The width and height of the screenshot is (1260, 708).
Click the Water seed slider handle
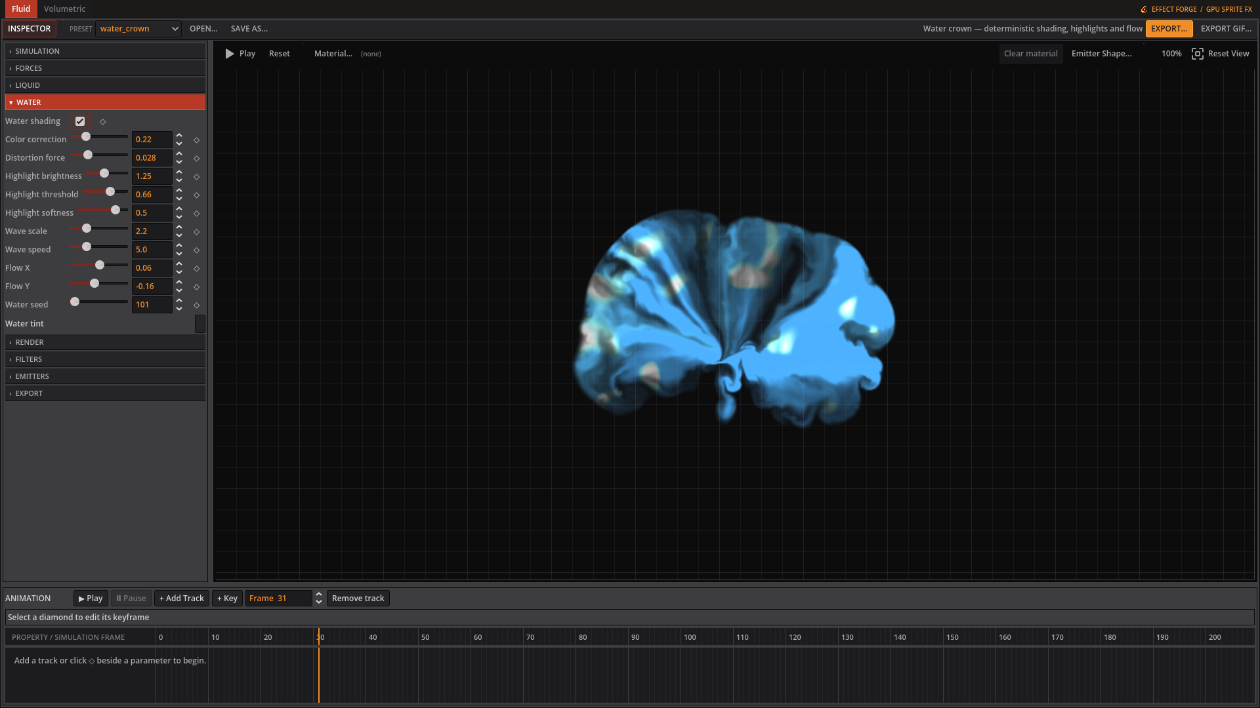coord(75,302)
